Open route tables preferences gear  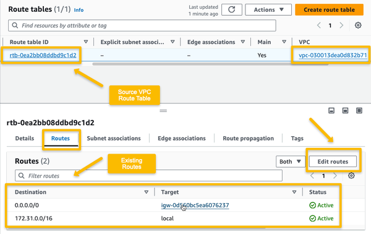point(358,25)
